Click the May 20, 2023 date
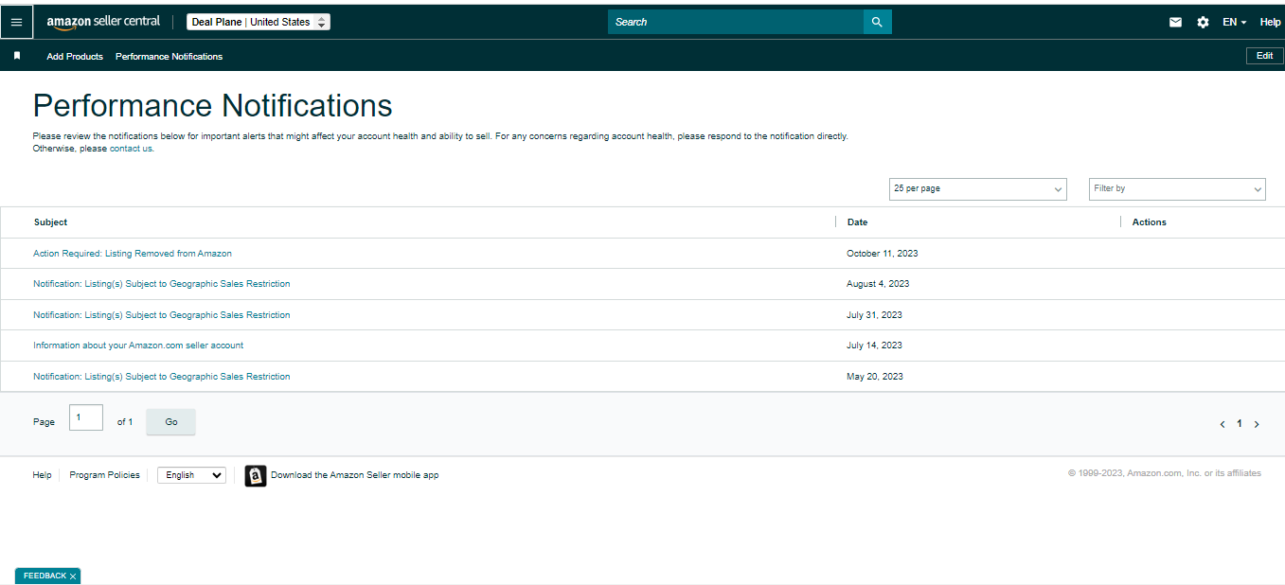The image size is (1285, 585). tap(875, 377)
